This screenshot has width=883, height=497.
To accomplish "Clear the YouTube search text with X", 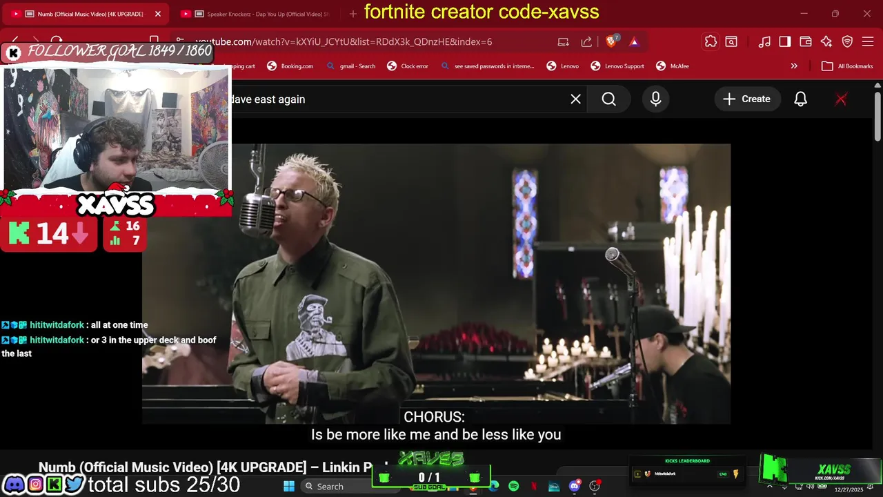I will pos(576,99).
